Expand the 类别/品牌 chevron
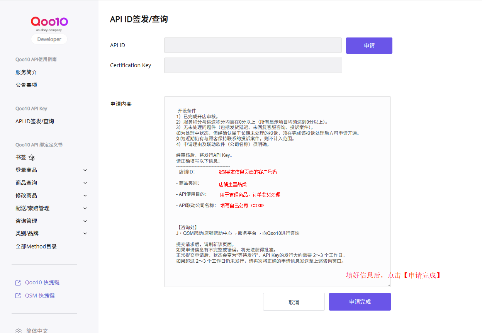 [x=85, y=233]
